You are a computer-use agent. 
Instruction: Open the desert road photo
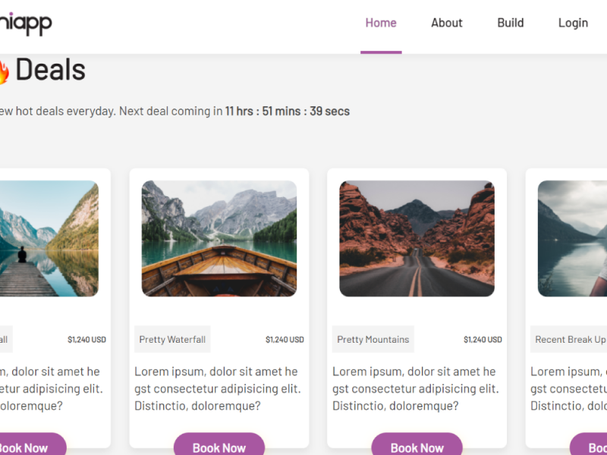[417, 238]
